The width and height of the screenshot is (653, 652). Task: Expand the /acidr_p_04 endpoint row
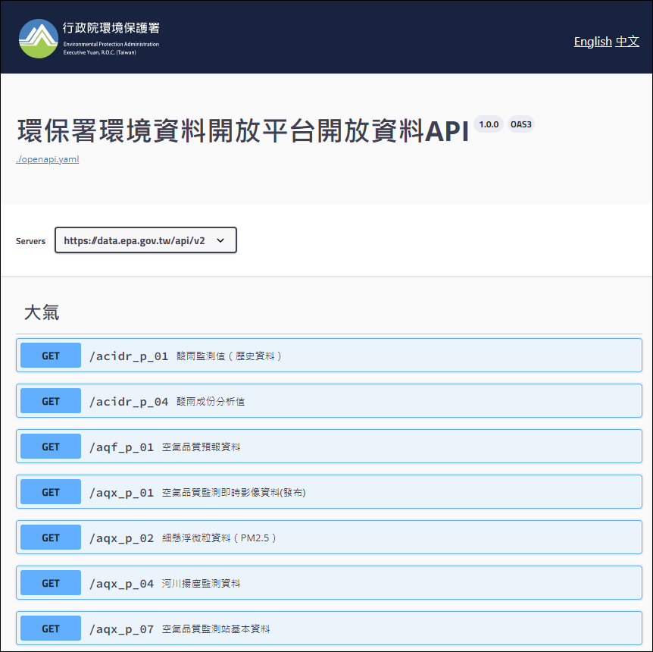tap(329, 401)
